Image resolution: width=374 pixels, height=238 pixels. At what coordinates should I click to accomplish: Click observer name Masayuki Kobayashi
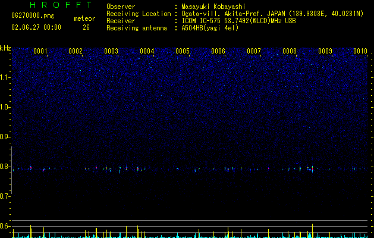(213, 7)
